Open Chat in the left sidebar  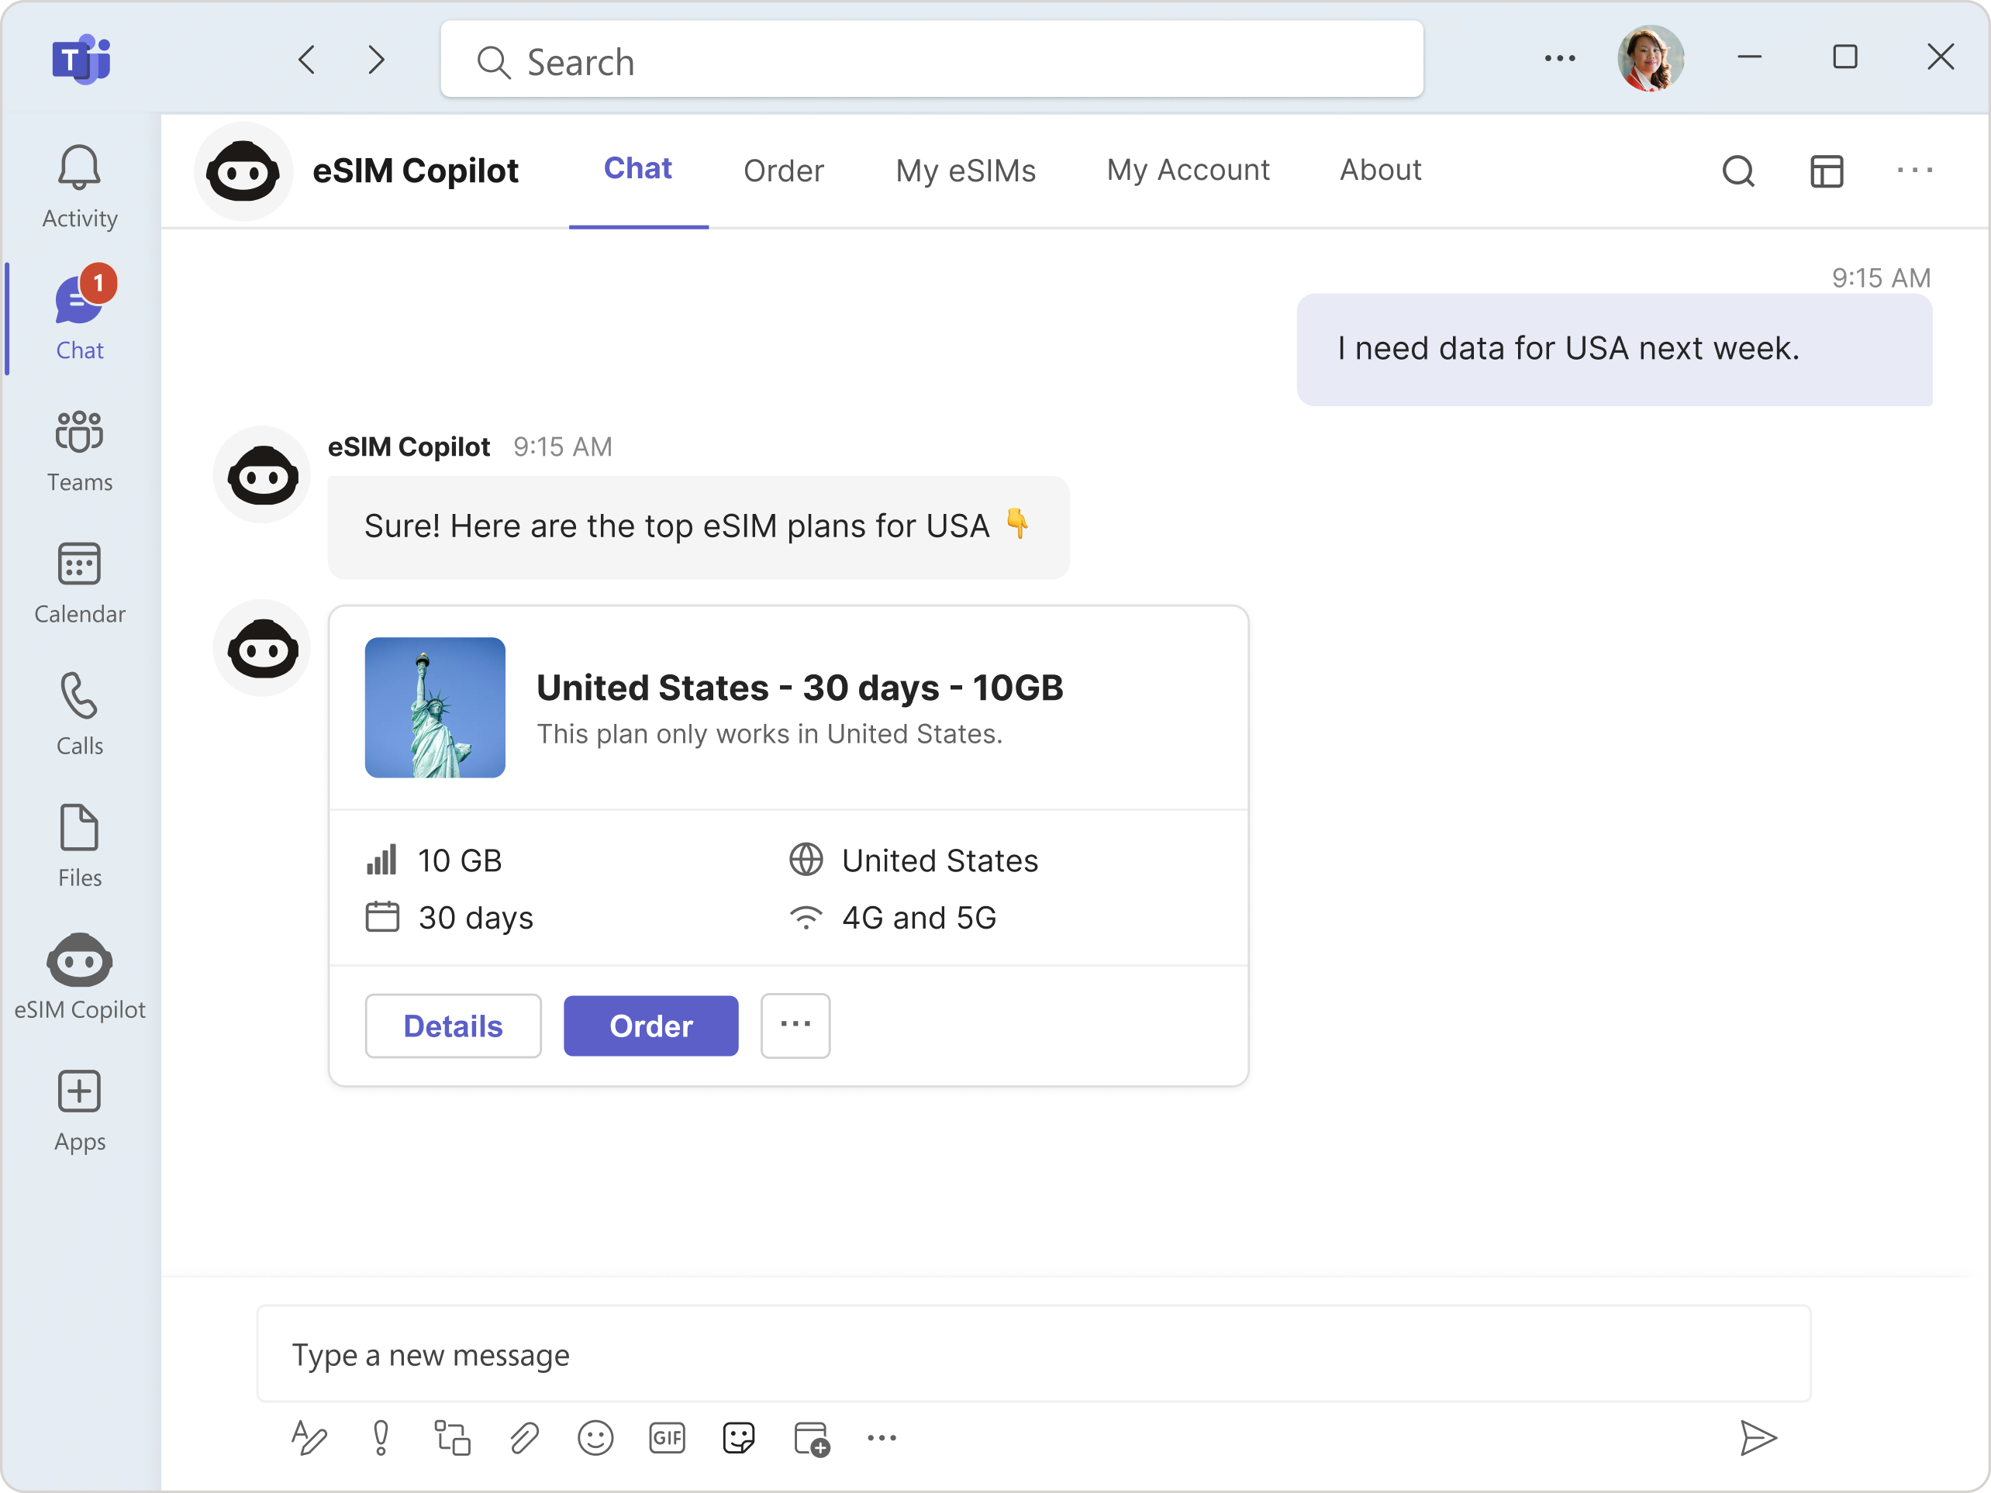[x=79, y=318]
